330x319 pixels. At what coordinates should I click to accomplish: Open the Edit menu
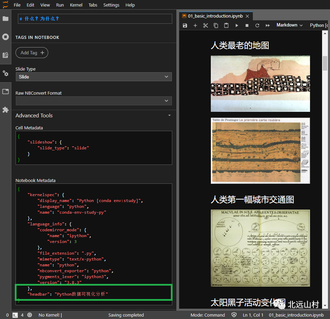[x=30, y=5]
